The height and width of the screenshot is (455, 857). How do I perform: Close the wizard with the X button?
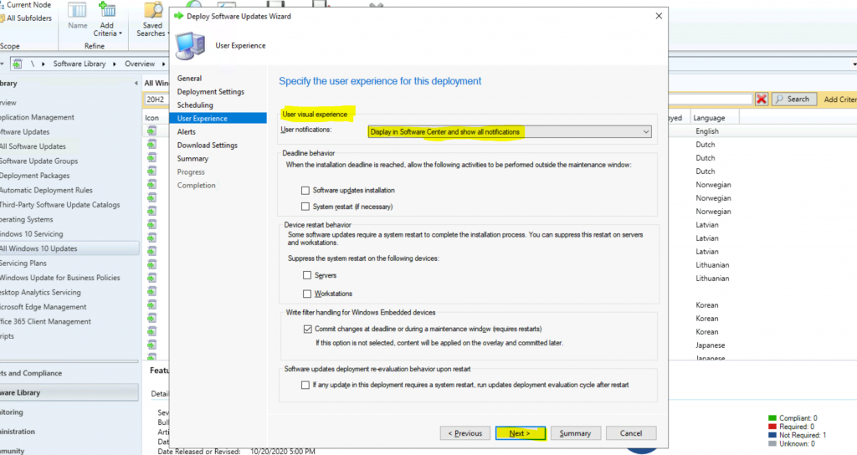[x=659, y=16]
